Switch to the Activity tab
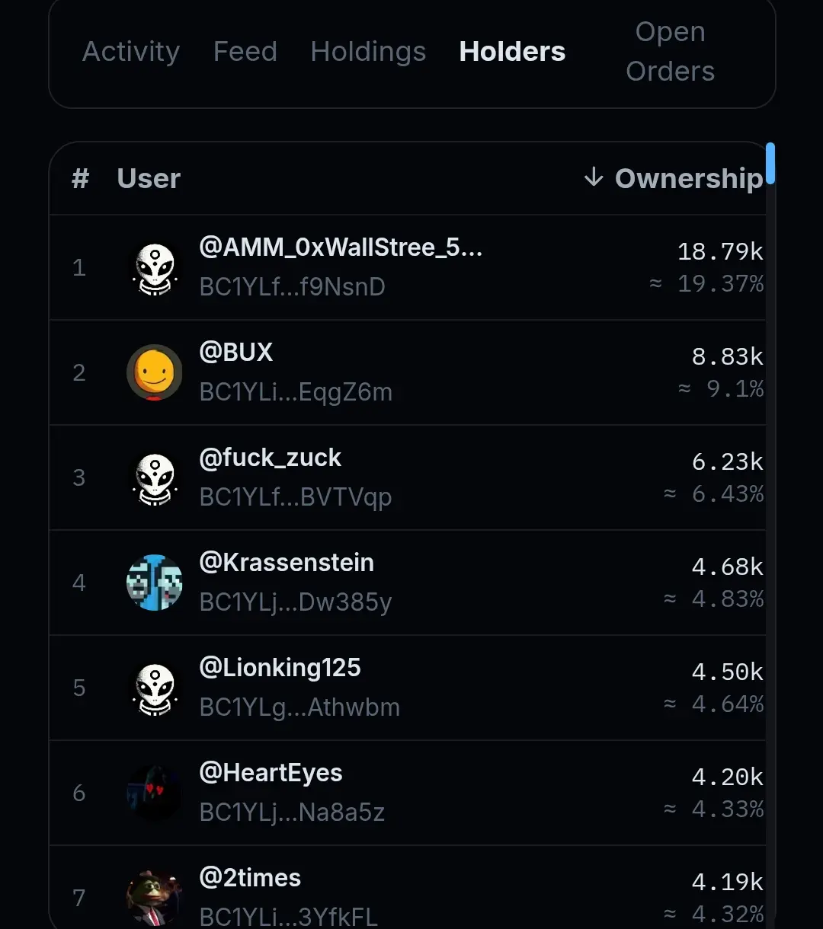Screen dimensions: 823x929 click(x=130, y=52)
